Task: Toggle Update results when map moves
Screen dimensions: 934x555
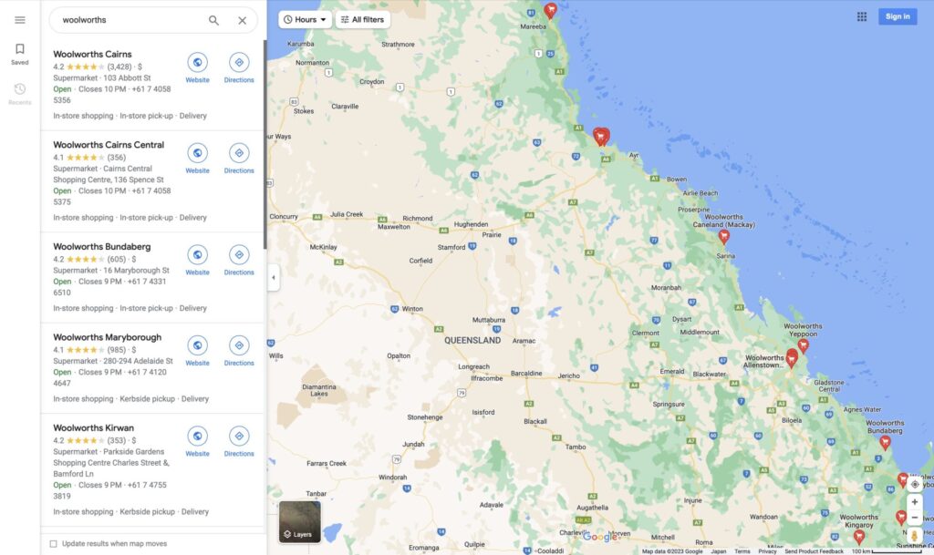Action: (x=54, y=544)
